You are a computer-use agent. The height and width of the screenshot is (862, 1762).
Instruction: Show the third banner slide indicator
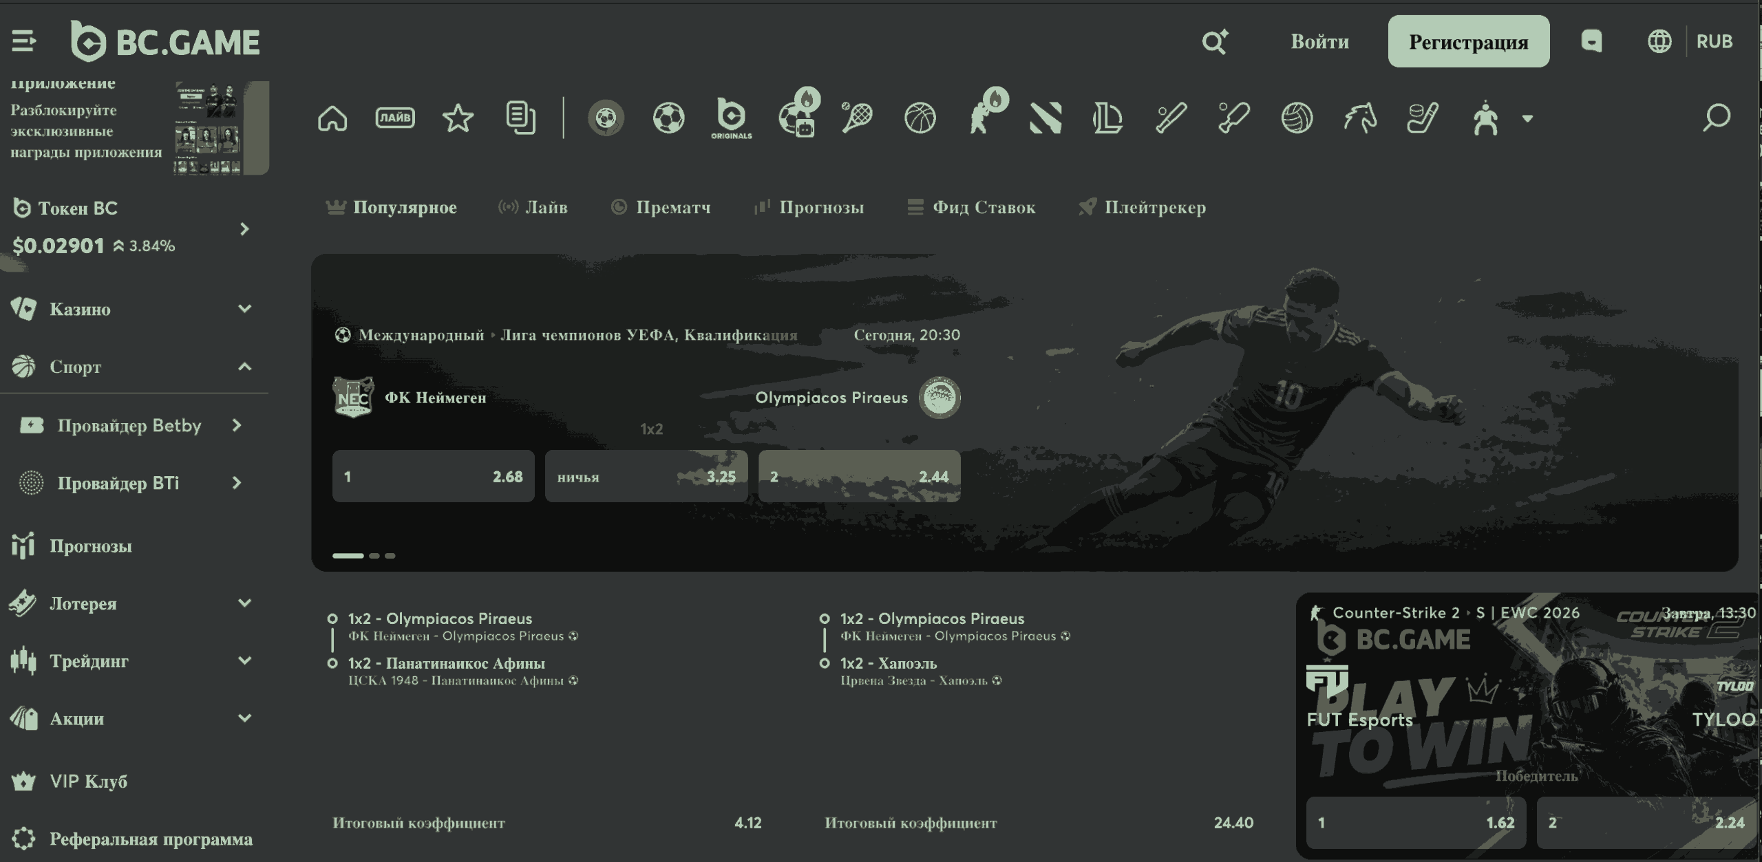390,555
